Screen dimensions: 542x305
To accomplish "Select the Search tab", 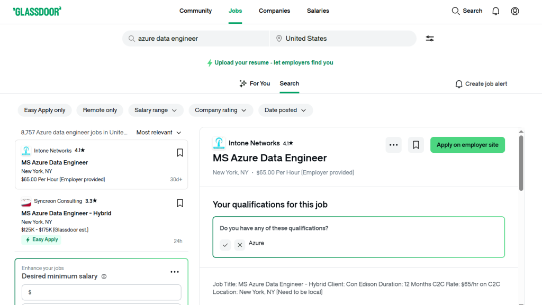I will tap(290, 84).
